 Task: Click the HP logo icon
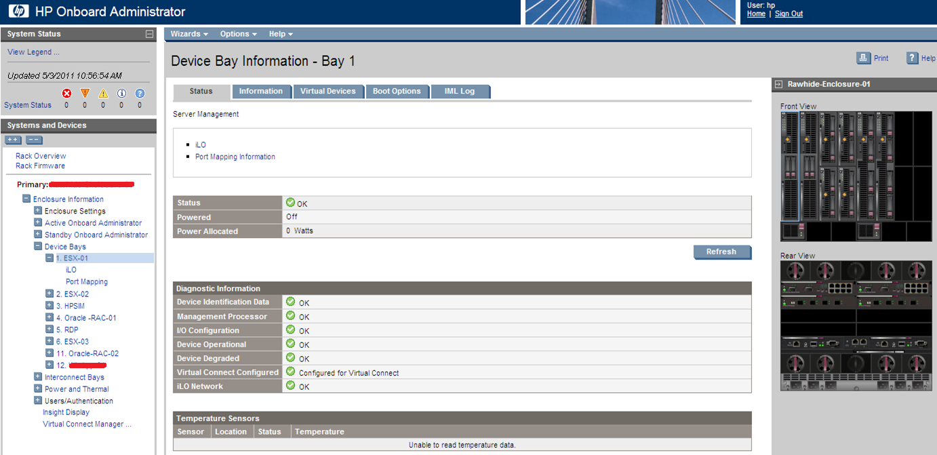(19, 11)
